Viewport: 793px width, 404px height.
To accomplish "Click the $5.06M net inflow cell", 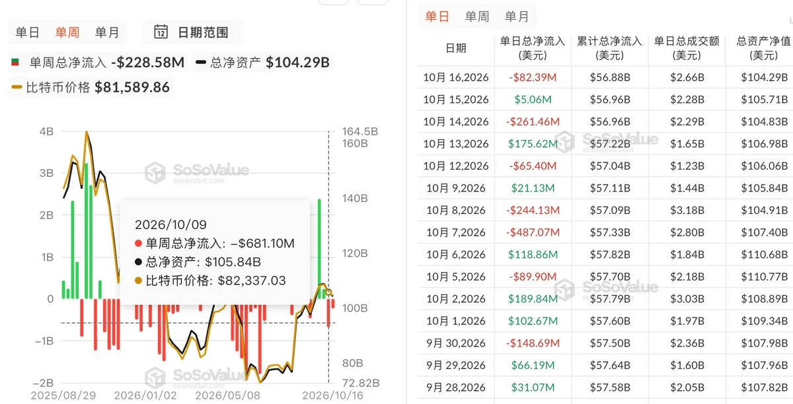I will point(533,100).
